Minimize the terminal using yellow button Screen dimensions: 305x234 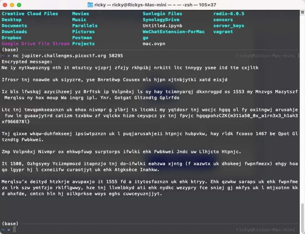pyautogui.click(x=12, y=5)
